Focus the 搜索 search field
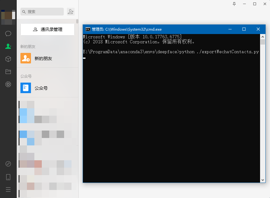This screenshot has width=270, height=198. 42,11
